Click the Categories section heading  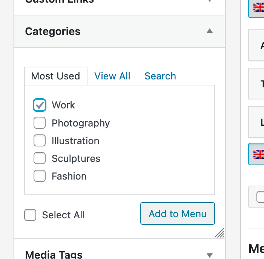pyautogui.click(x=53, y=32)
